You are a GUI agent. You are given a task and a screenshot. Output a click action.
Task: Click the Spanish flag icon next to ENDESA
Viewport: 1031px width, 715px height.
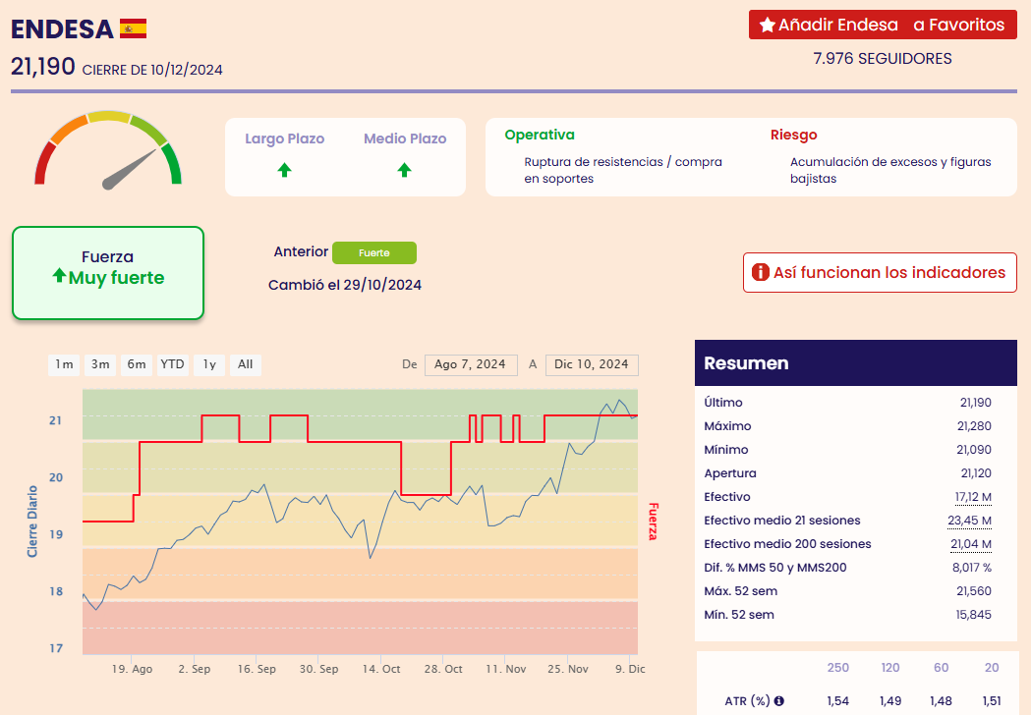pyautogui.click(x=133, y=28)
